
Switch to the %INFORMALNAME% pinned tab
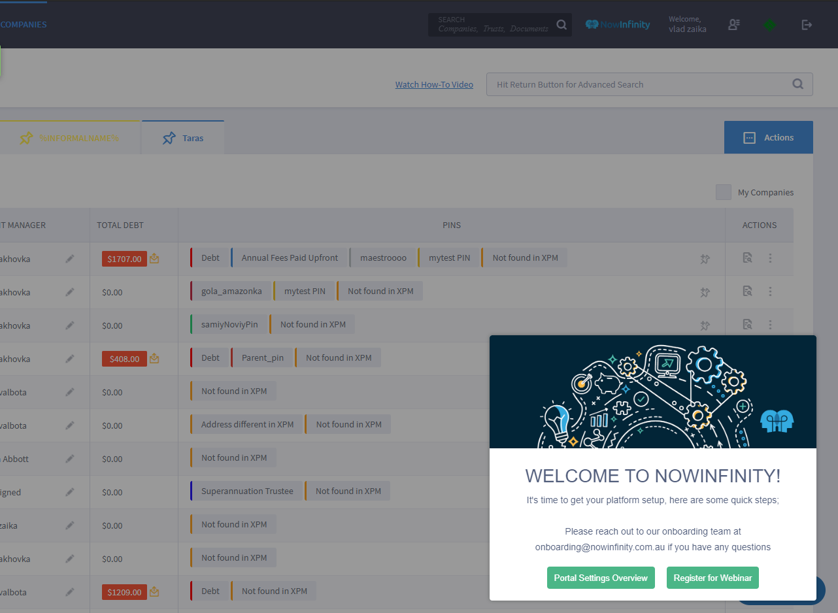pyautogui.click(x=70, y=138)
